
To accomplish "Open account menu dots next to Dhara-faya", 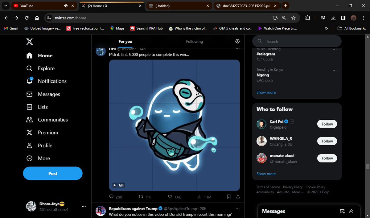I will point(84,206).
